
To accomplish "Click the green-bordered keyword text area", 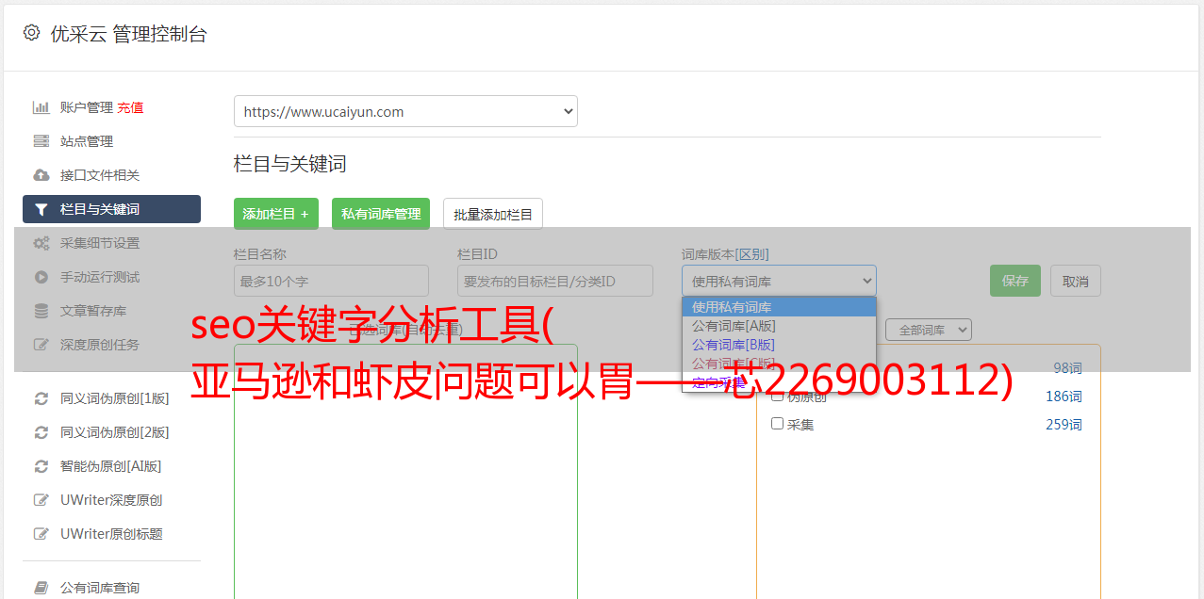I will [x=405, y=471].
